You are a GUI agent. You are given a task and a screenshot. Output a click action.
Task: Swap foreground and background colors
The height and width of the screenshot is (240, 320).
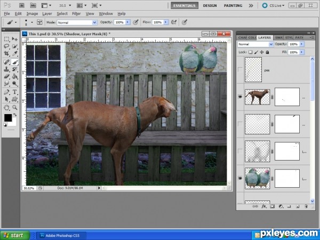point(15,115)
